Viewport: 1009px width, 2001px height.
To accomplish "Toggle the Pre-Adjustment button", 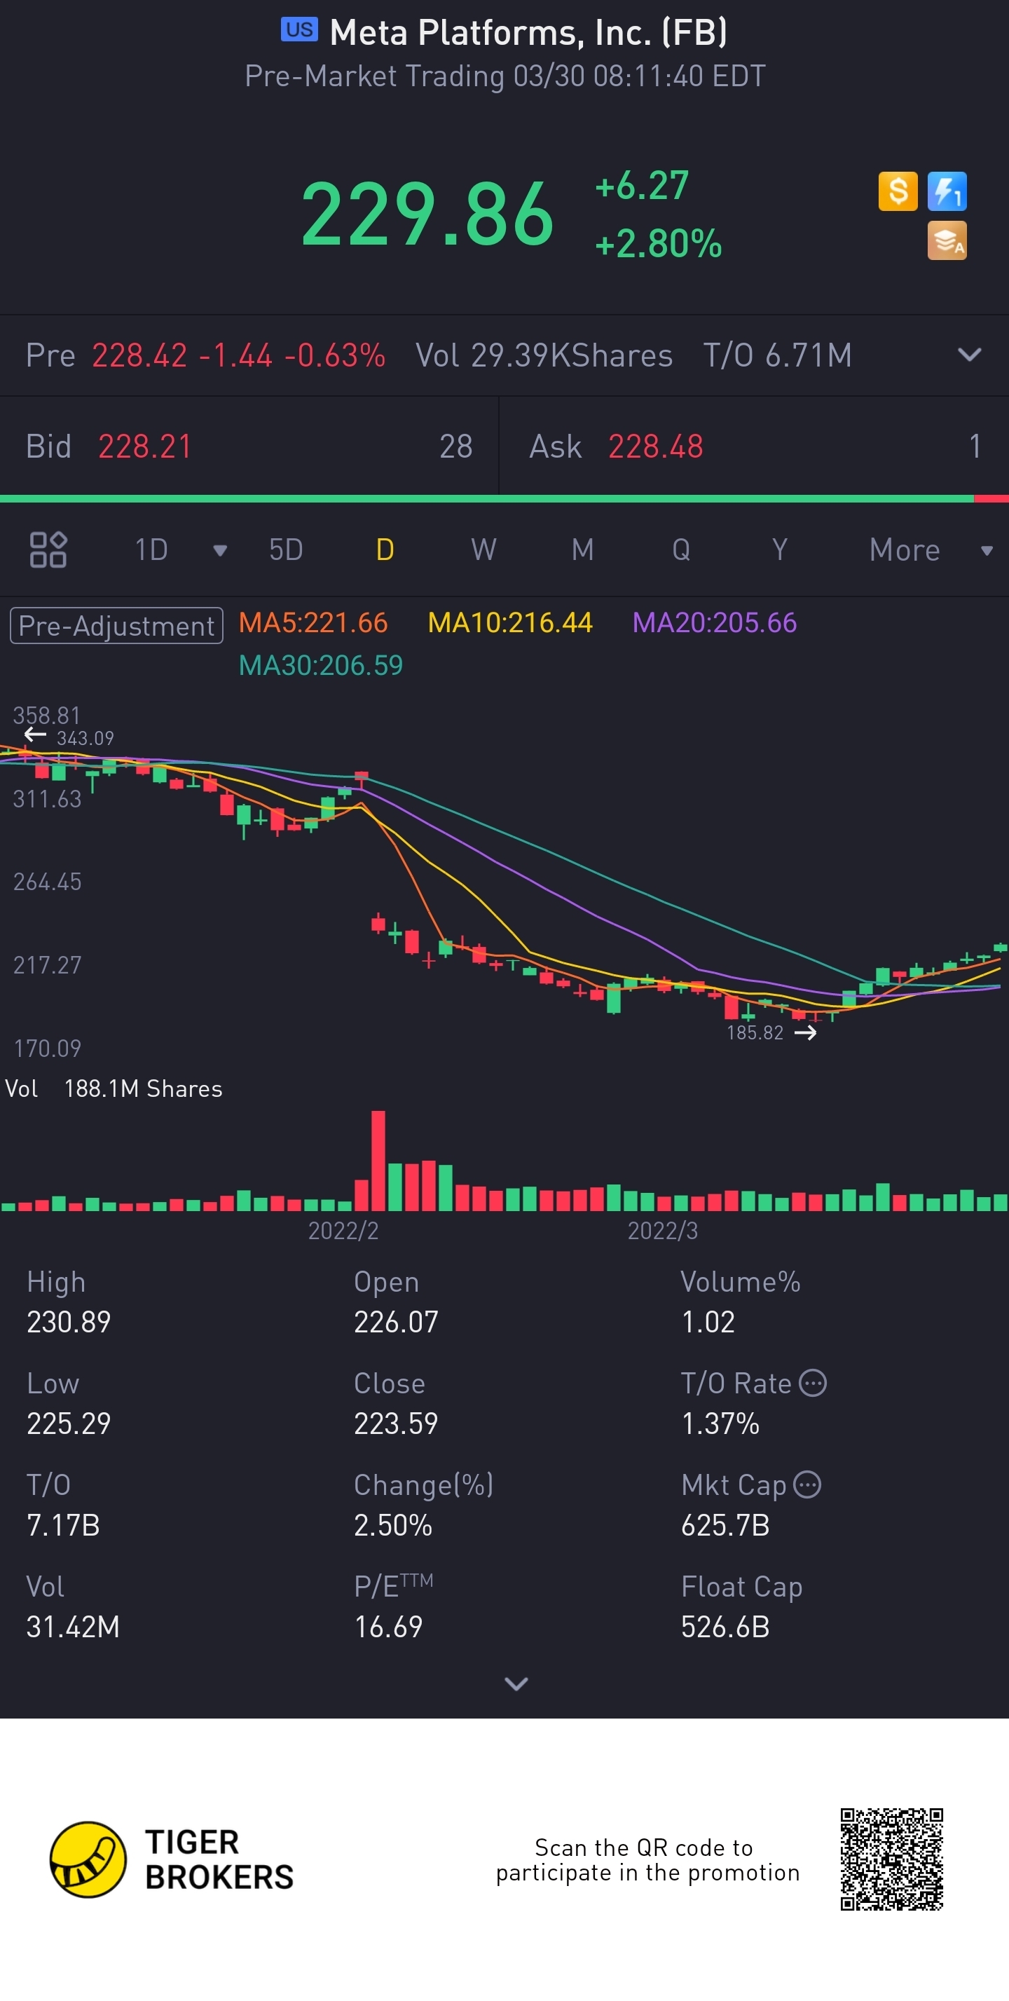I will click(116, 625).
